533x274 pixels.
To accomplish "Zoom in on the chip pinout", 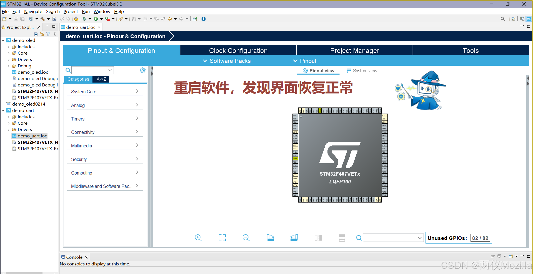I will 198,238.
